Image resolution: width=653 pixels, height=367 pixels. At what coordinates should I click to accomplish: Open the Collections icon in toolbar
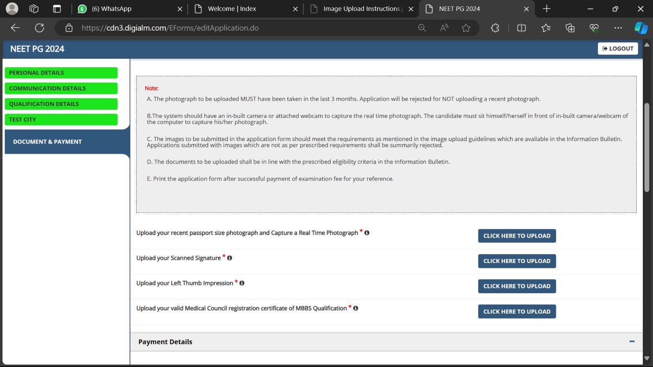(x=570, y=28)
